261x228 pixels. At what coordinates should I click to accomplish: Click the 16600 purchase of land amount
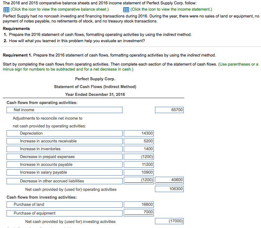(x=138, y=204)
